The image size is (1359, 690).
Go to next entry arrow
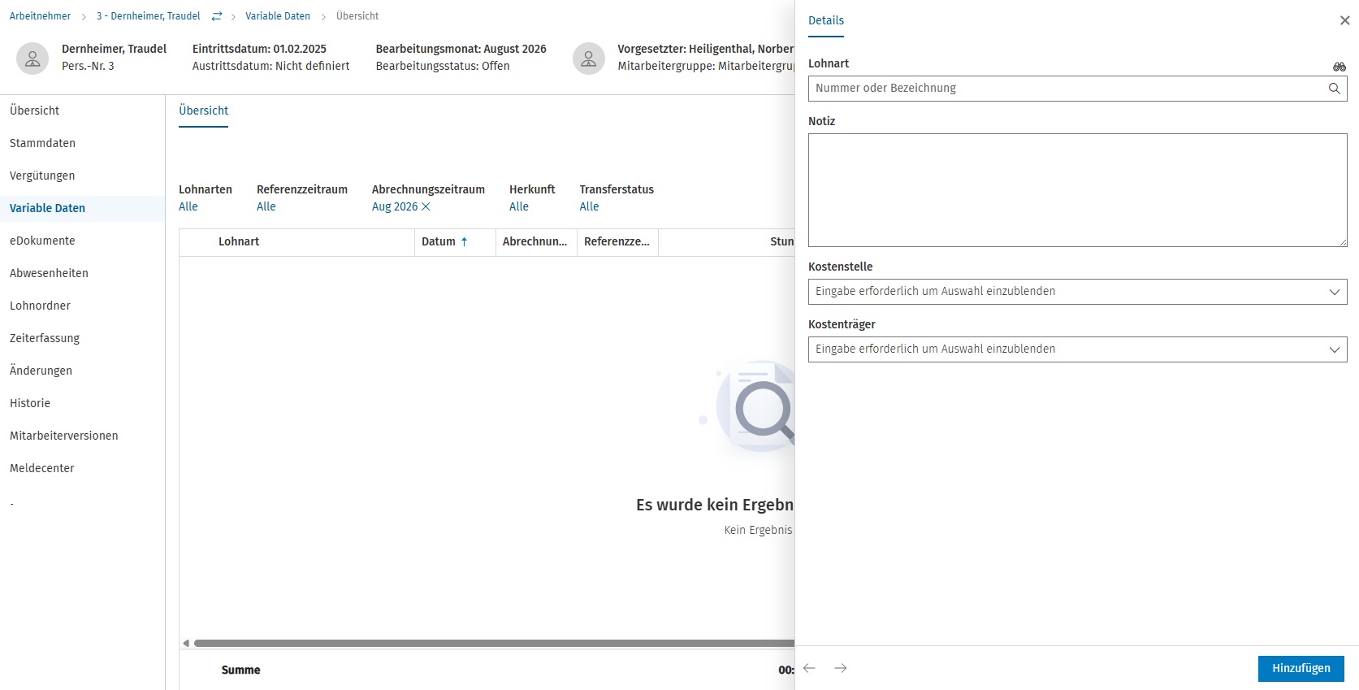841,668
